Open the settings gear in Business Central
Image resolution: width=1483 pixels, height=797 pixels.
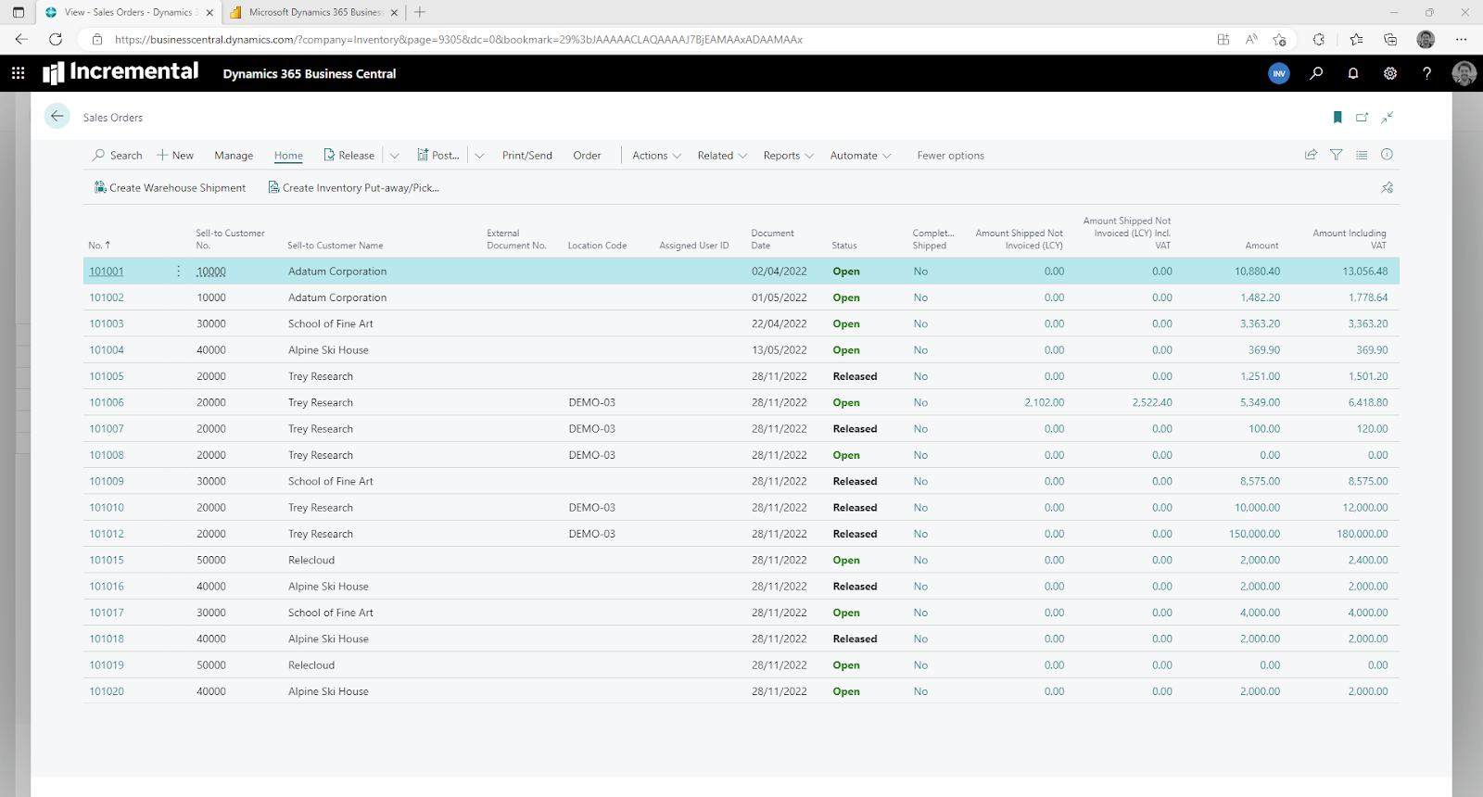[x=1390, y=73]
